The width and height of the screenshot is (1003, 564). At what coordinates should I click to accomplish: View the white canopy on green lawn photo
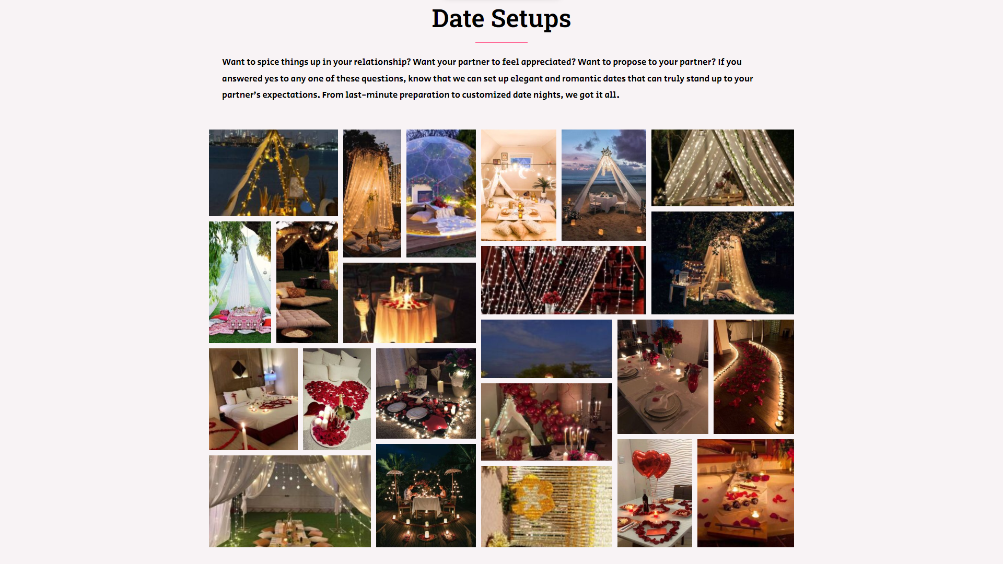tap(290, 501)
